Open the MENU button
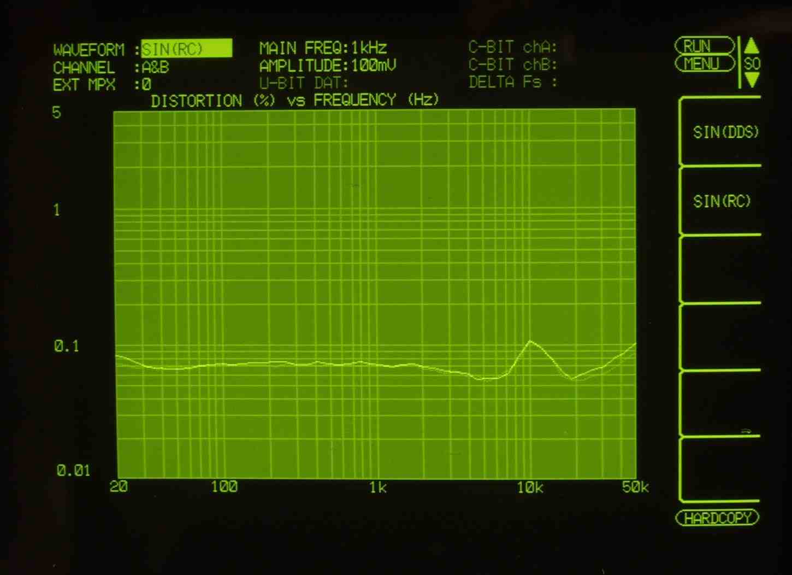792x575 pixels. [705, 64]
